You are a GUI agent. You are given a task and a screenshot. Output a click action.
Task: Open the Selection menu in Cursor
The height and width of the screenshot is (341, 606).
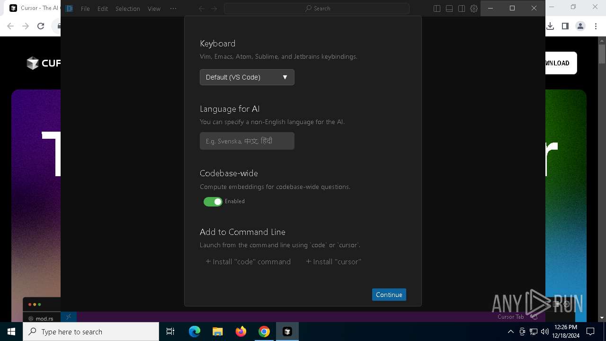[127, 9]
